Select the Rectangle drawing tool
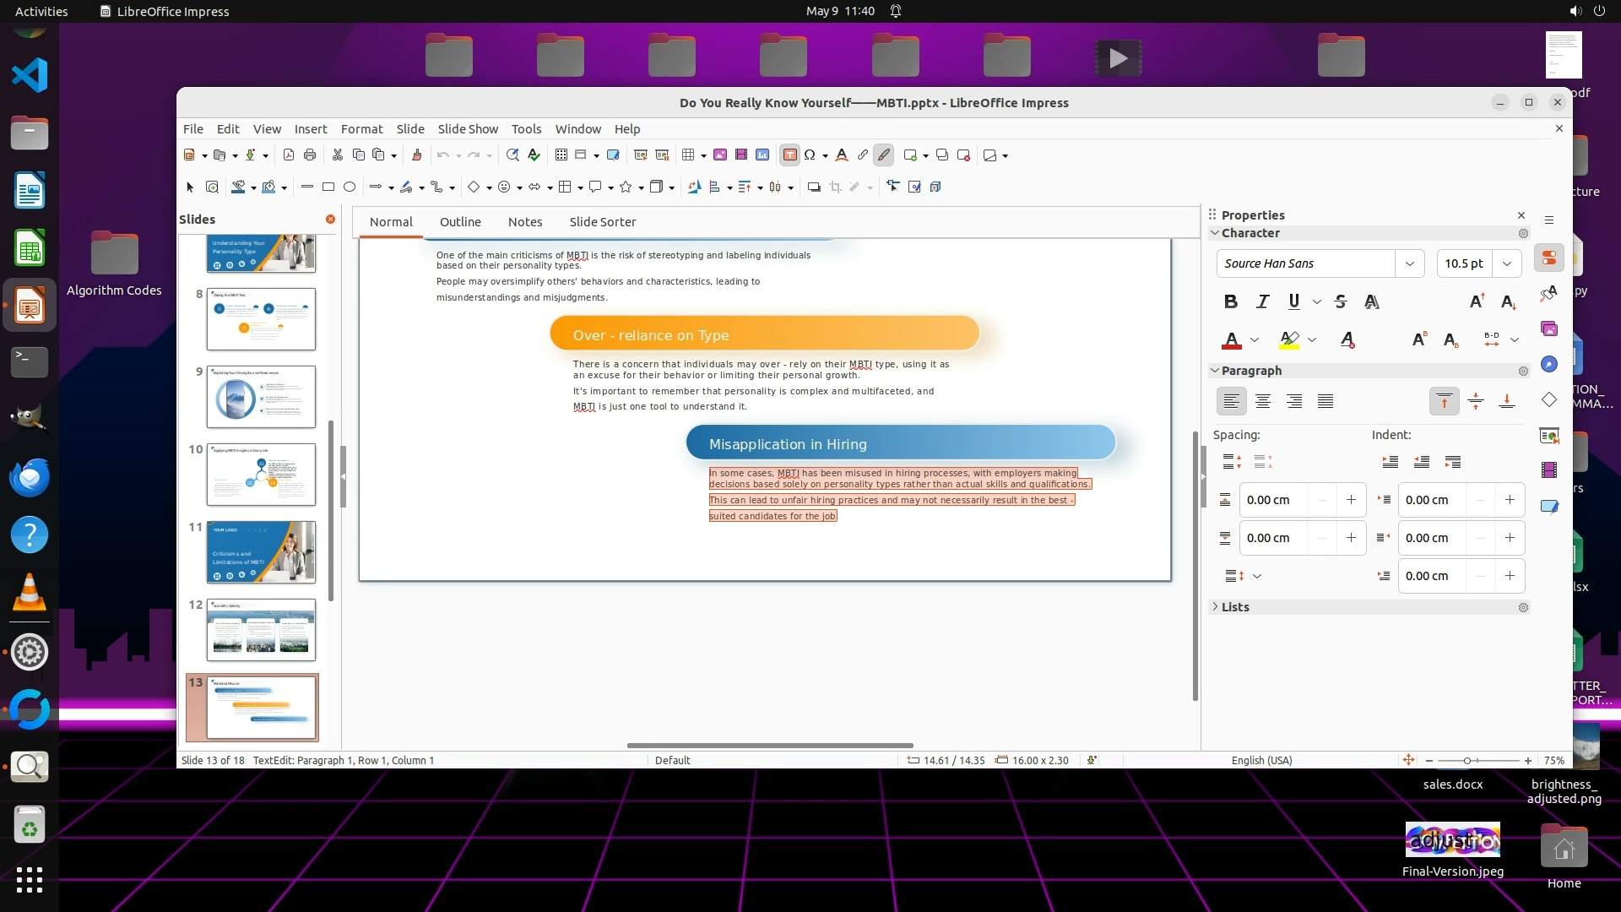 (328, 187)
